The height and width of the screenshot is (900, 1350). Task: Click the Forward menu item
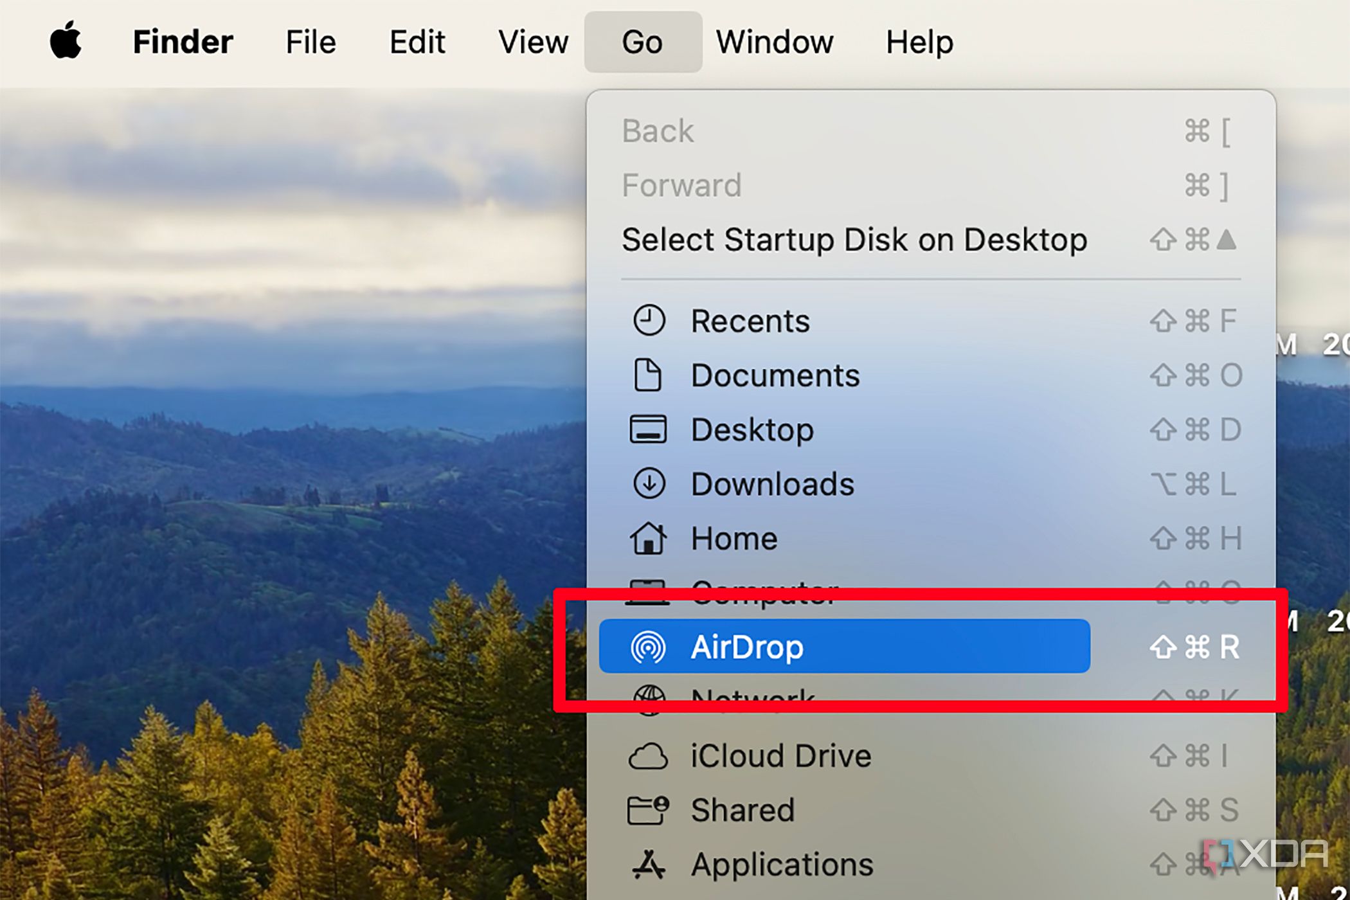(x=931, y=185)
